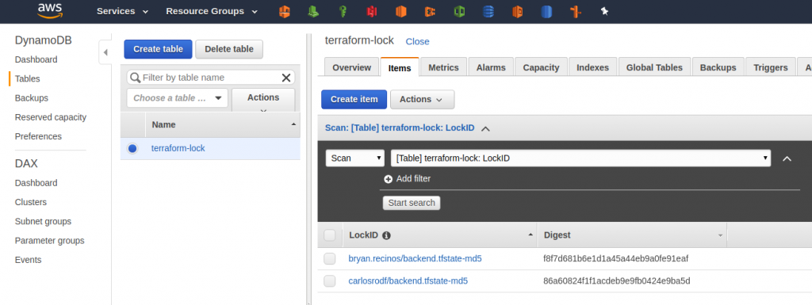Image resolution: width=812 pixels, height=305 pixels.
Task: Check the bryan.recinos row checkbox
Action: tap(330, 258)
